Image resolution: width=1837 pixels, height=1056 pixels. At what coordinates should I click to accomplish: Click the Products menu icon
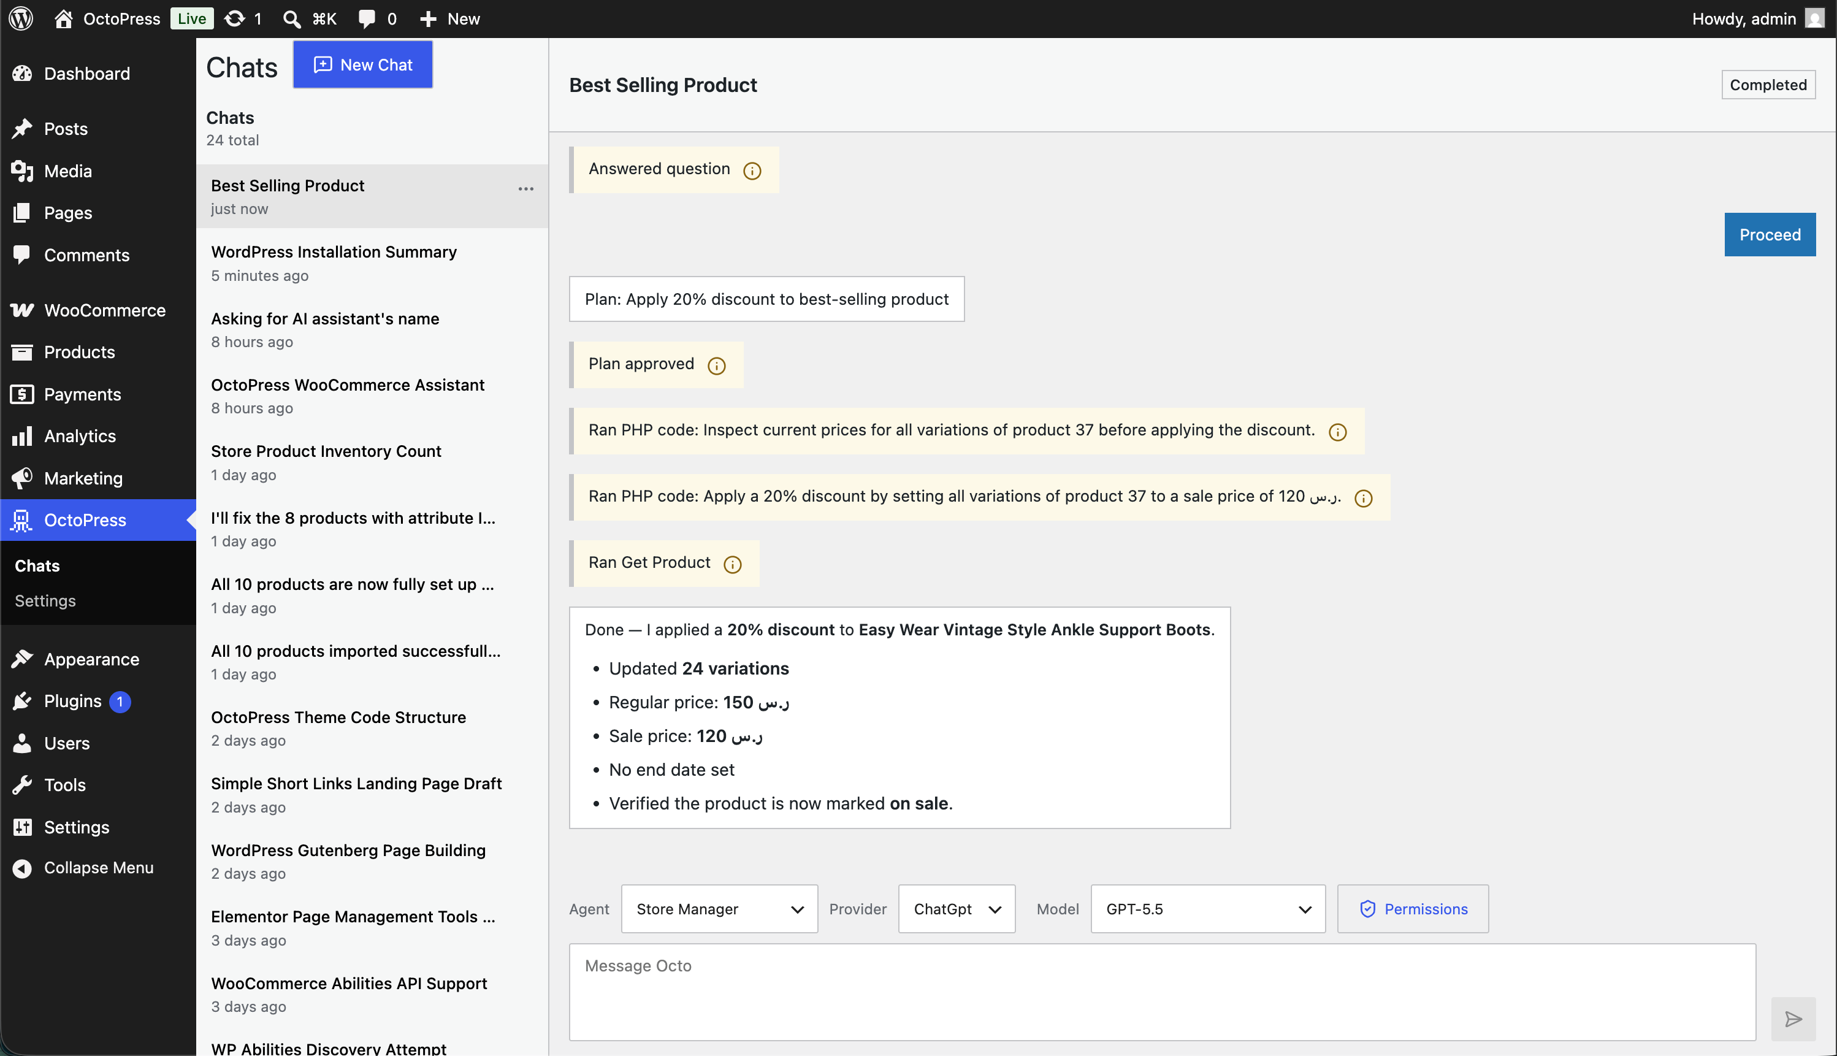[21, 352]
